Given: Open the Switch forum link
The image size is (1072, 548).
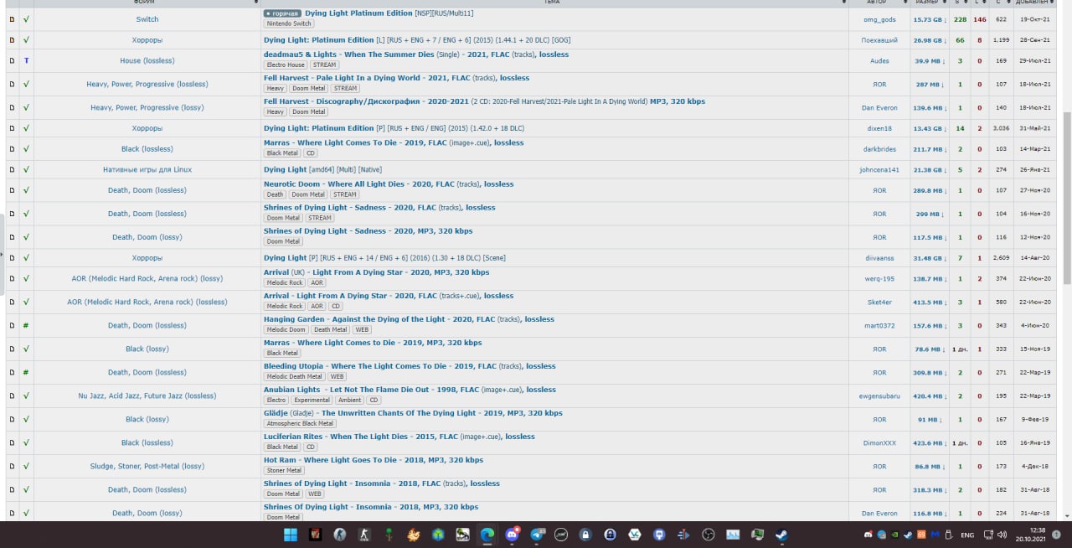Looking at the screenshot, I should 147,19.
